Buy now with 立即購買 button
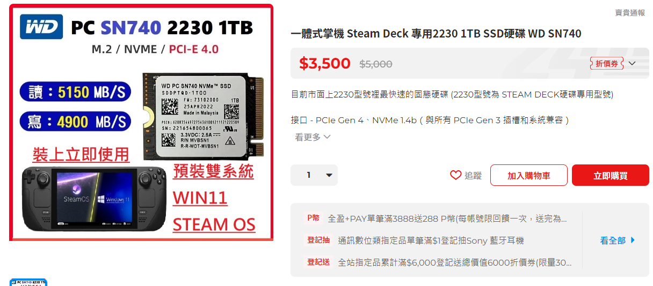The height and width of the screenshot is (286, 653). tap(611, 175)
